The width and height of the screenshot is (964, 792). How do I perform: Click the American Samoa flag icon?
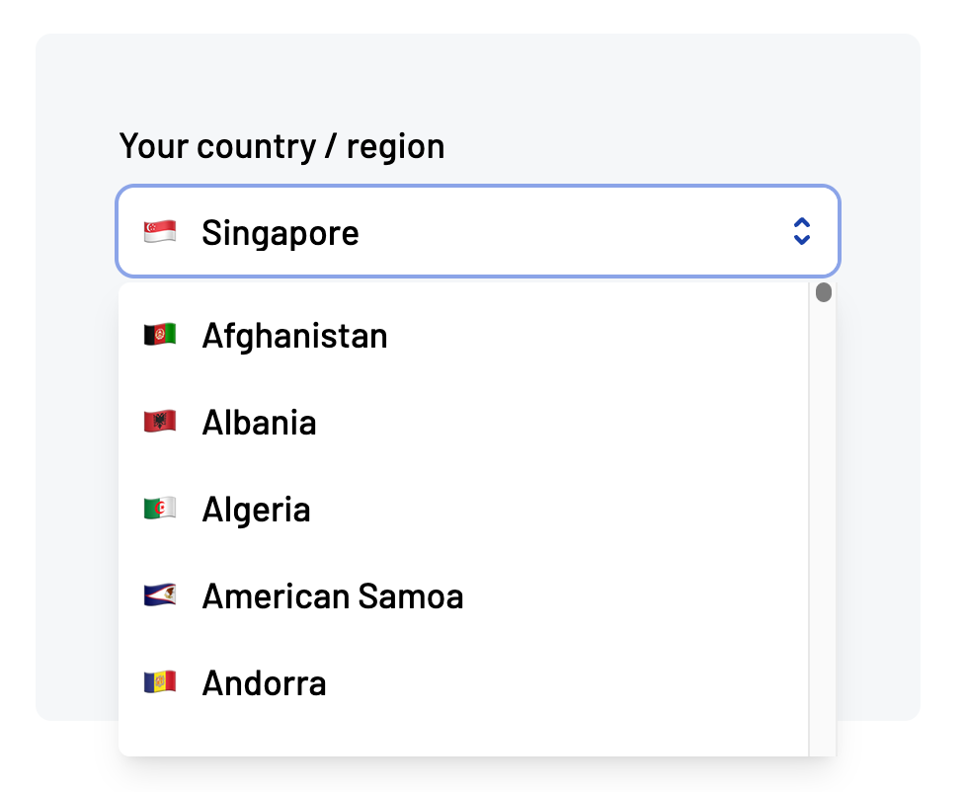(159, 595)
